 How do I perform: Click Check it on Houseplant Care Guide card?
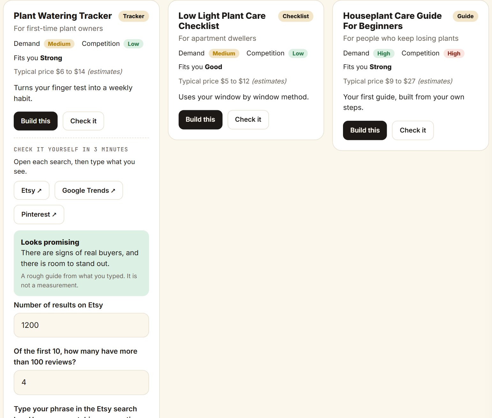[x=413, y=130]
